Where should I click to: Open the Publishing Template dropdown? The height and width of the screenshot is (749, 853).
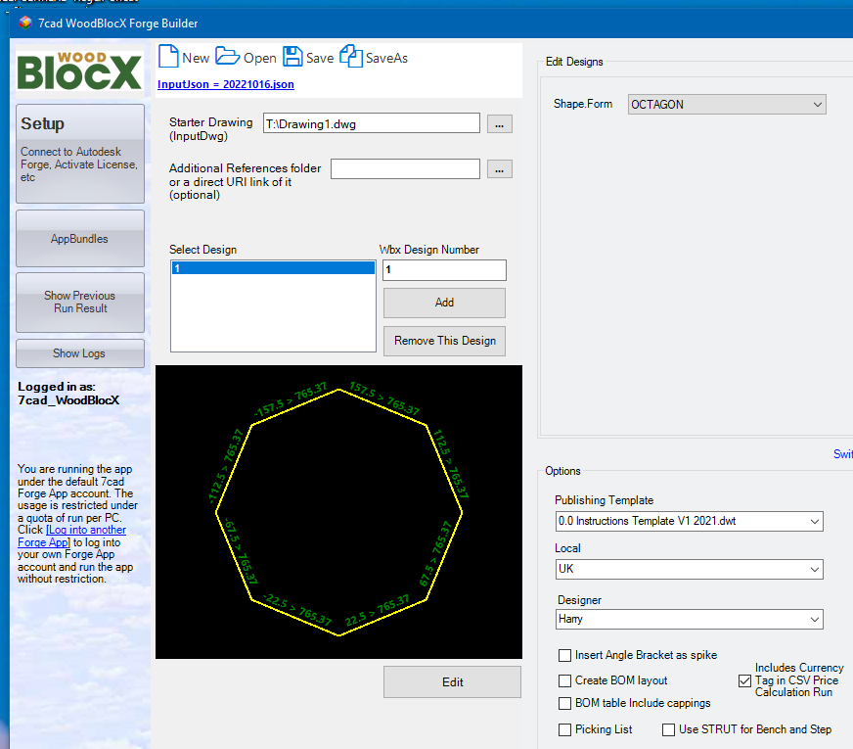[x=690, y=521]
